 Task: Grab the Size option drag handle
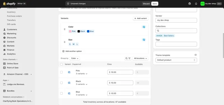pos(65,42)
